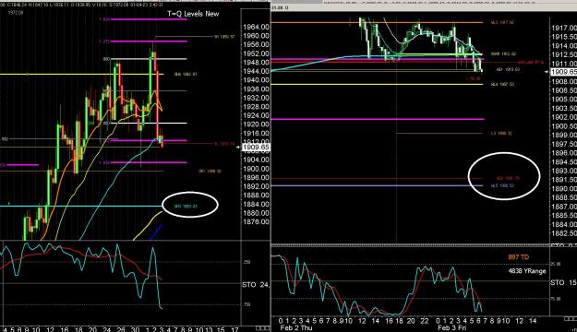Click the scroll squares at left chart's bottom-right corner
The width and height of the screenshot is (577, 332).
(262, 328)
